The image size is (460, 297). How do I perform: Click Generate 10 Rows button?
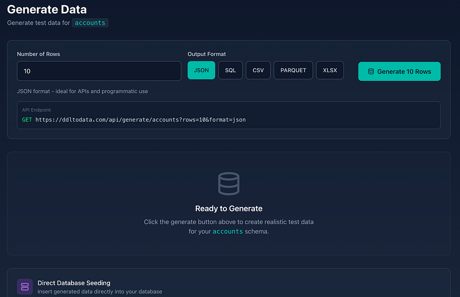pyautogui.click(x=399, y=71)
